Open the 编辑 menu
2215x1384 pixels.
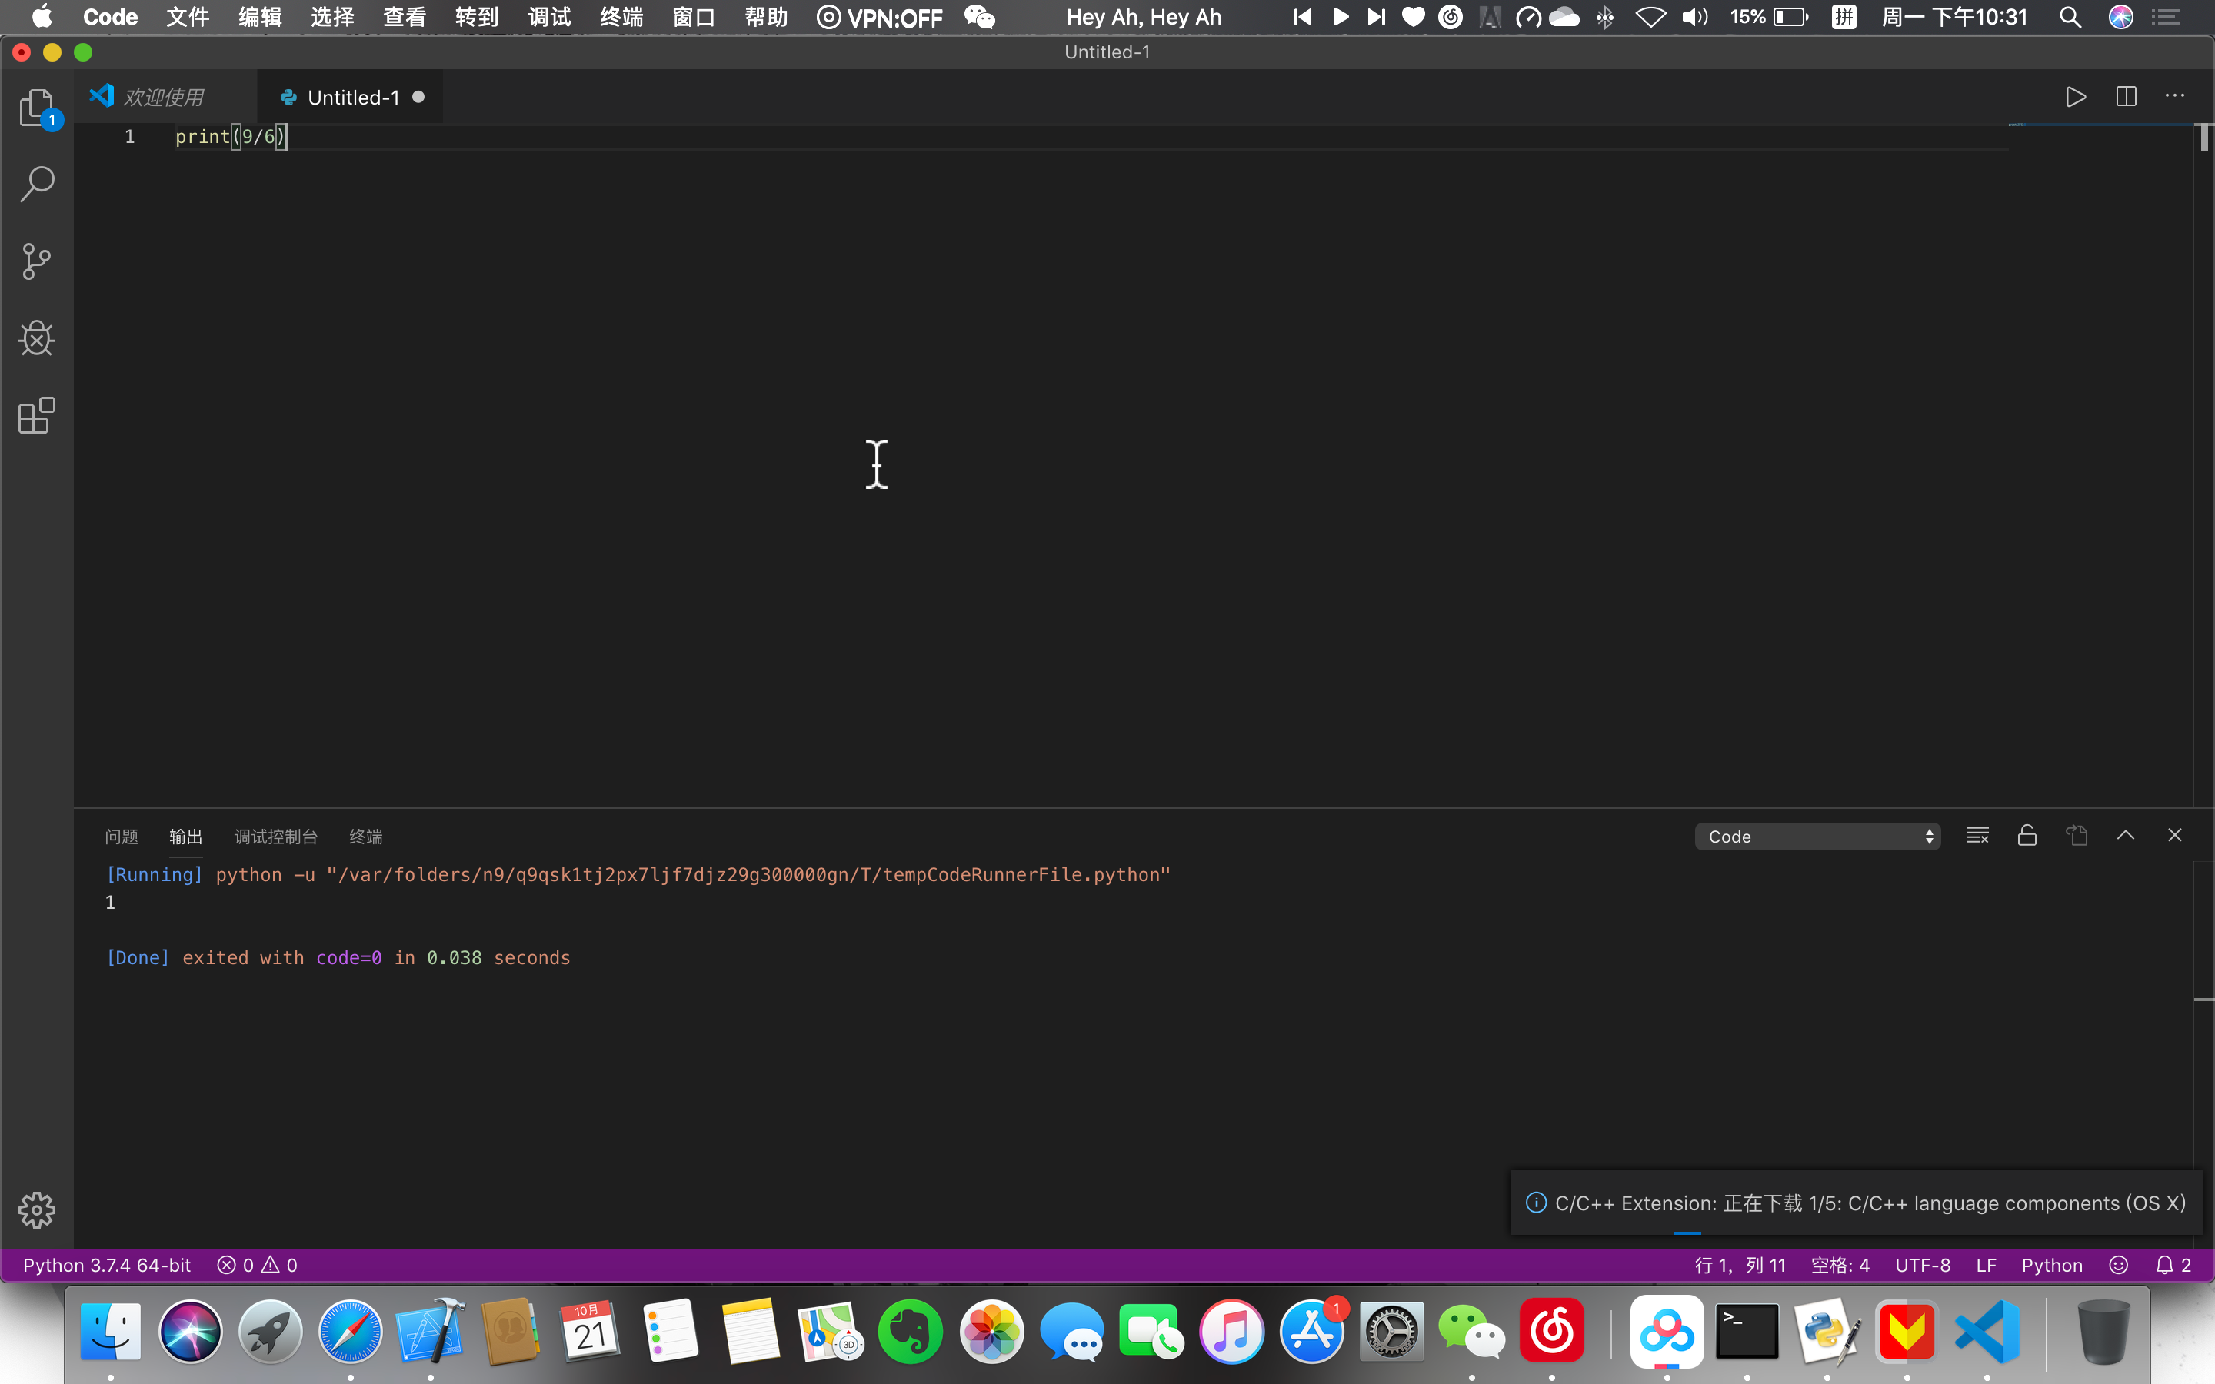click(260, 16)
